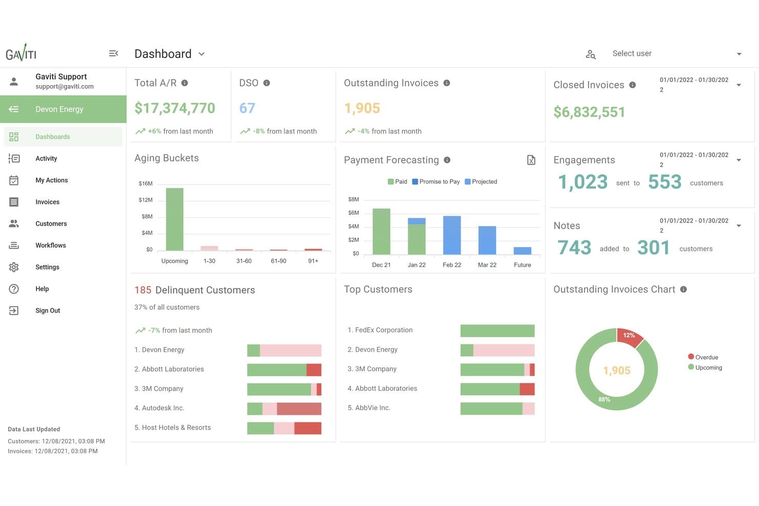This screenshot has height=506, width=759.
Task: Open top customer FedEx Corporation
Action: (x=384, y=330)
